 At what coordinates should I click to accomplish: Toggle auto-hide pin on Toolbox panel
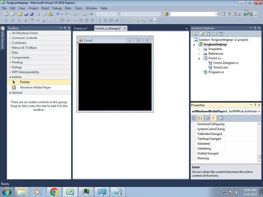tap(65, 28)
